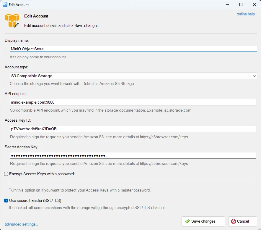Minimize the Edit Account window

(x=228, y=4)
